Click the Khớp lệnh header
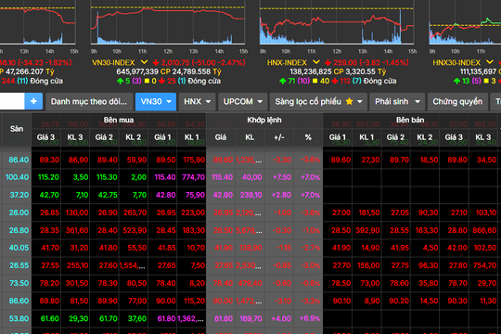Image resolution: width=501 pixels, height=334 pixels. [x=264, y=120]
